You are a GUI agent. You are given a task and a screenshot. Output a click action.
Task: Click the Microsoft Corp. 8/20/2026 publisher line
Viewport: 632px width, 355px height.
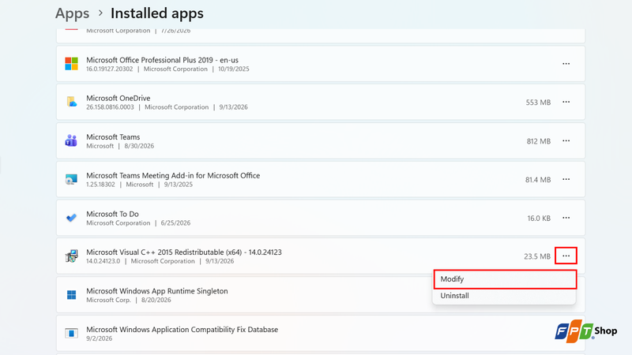(129, 300)
